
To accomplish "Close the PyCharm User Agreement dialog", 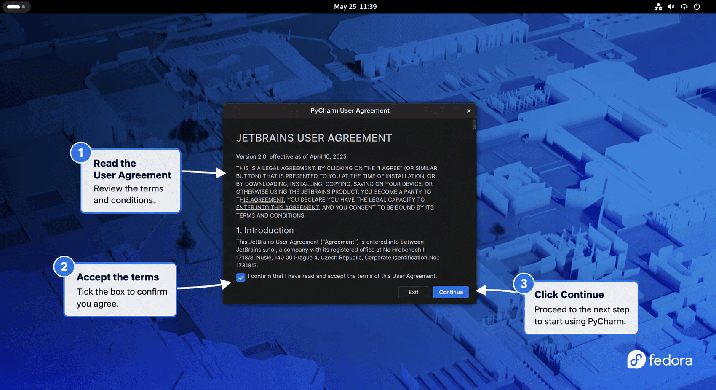I will (469, 111).
